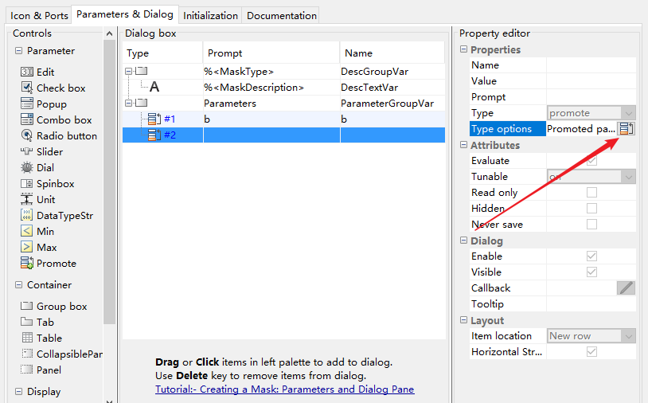Image resolution: width=648 pixels, height=403 pixels.
Task: Open the Creating a Mask tutorial link
Action: (x=285, y=389)
